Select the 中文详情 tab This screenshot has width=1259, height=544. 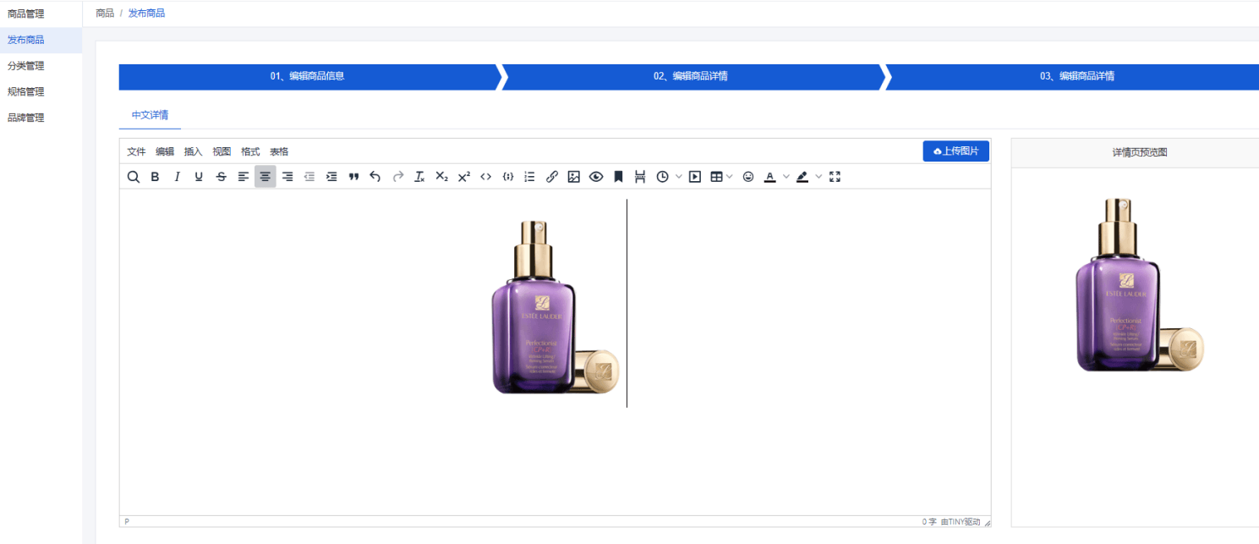tap(150, 115)
